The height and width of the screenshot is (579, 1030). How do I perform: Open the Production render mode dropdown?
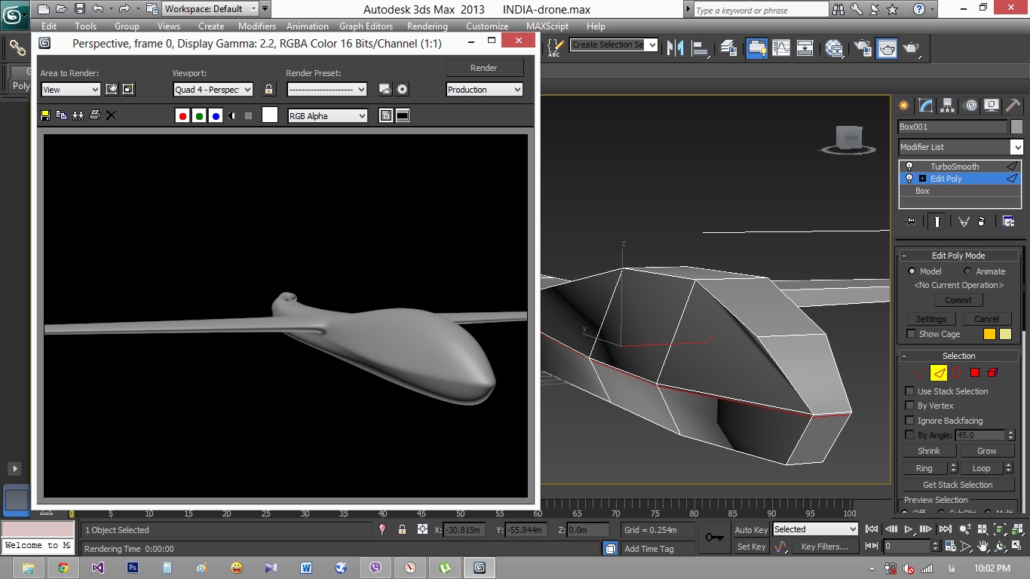pyautogui.click(x=484, y=89)
